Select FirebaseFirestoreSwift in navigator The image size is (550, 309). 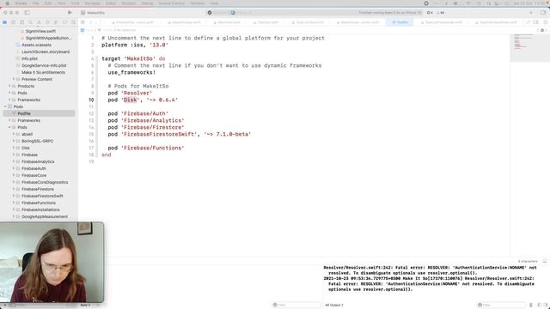42,196
